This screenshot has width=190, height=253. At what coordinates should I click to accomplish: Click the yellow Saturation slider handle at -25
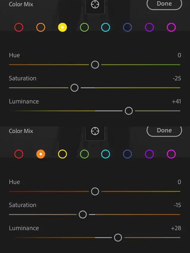click(x=75, y=87)
